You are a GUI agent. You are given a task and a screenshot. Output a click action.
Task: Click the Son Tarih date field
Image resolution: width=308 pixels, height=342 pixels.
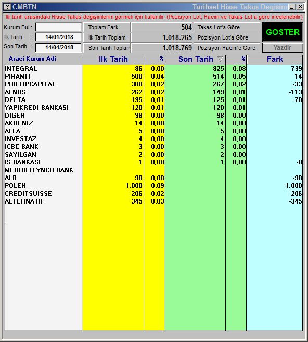tap(58, 47)
